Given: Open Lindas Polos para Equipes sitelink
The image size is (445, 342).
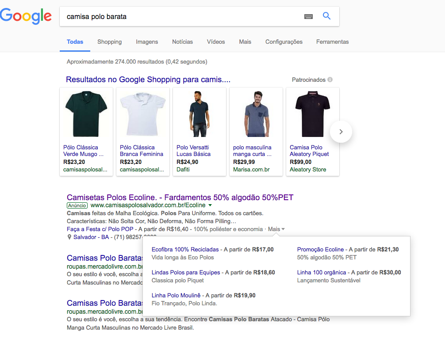Looking at the screenshot, I should click(186, 273).
